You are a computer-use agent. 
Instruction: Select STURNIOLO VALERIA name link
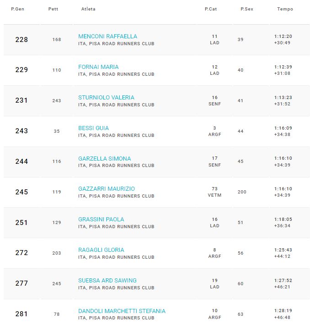tap(106, 98)
